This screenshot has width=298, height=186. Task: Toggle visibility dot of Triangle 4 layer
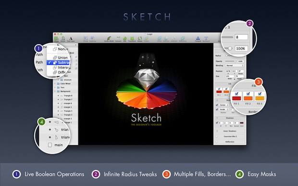[x=58, y=111]
